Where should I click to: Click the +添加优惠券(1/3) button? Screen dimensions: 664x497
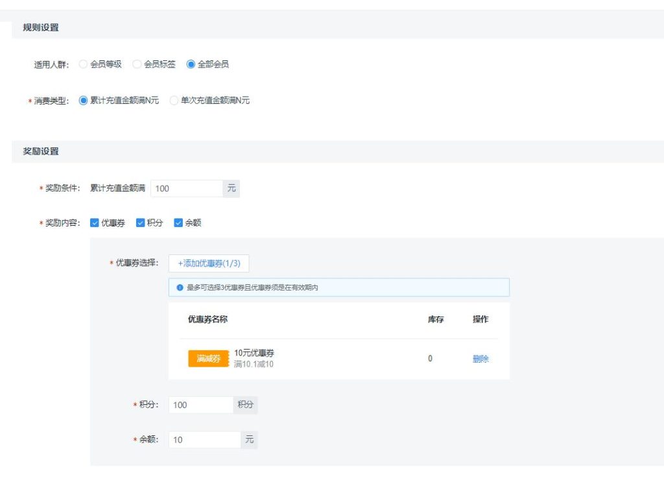point(209,263)
